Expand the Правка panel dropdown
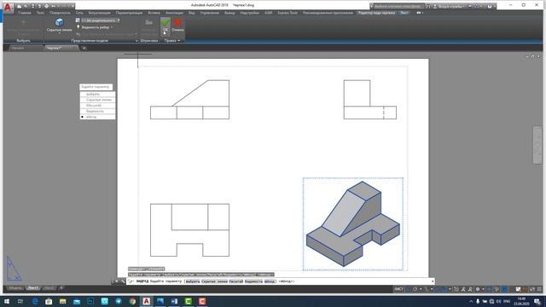Image resolution: width=546 pixels, height=307 pixels. [172, 41]
